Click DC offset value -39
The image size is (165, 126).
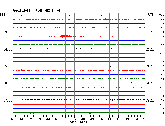pyautogui.click(x=162, y=109)
